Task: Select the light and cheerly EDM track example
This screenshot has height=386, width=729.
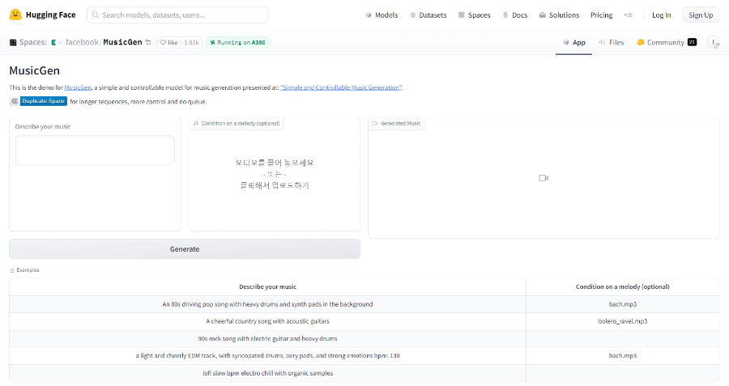Action: (x=267, y=356)
